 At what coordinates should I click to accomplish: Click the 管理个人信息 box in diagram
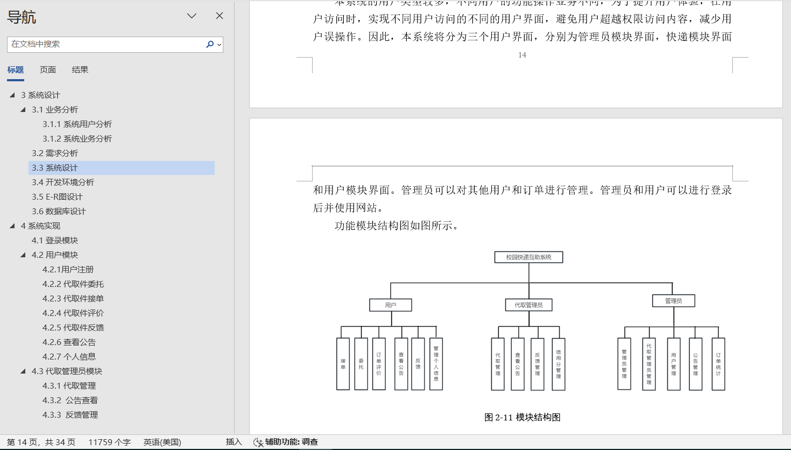[x=436, y=364]
